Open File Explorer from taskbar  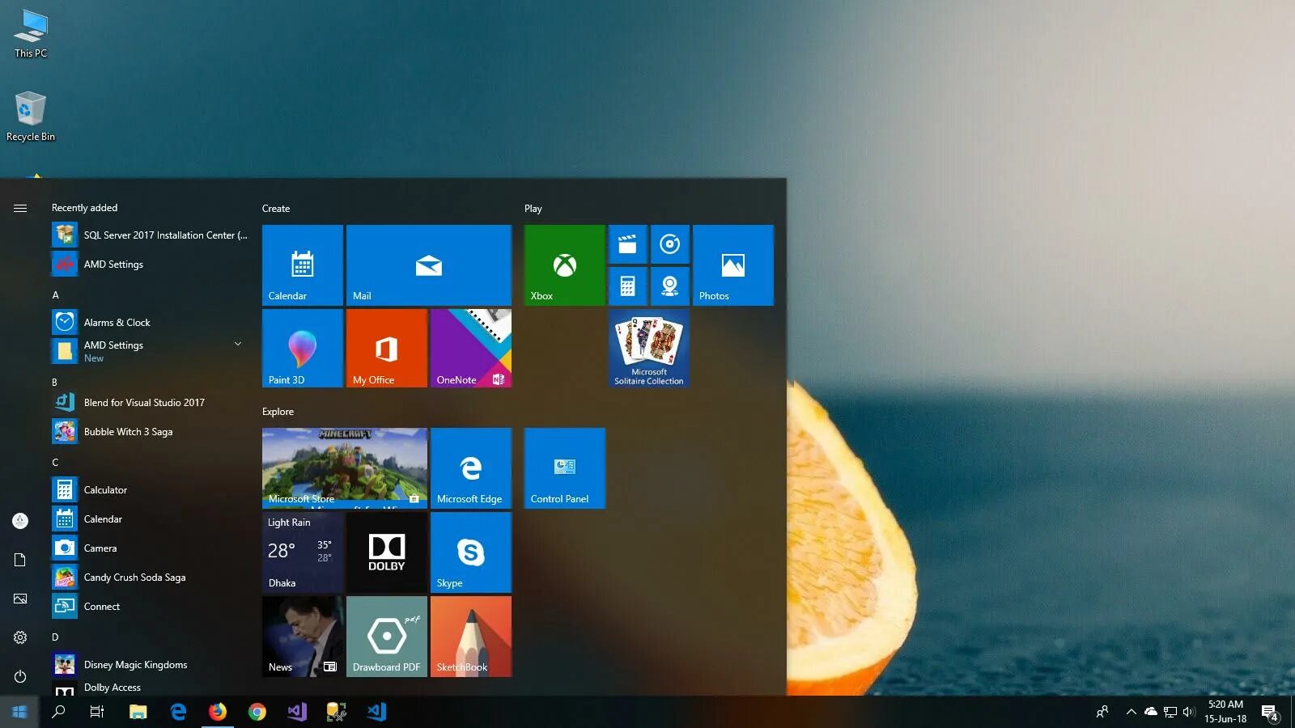point(138,712)
